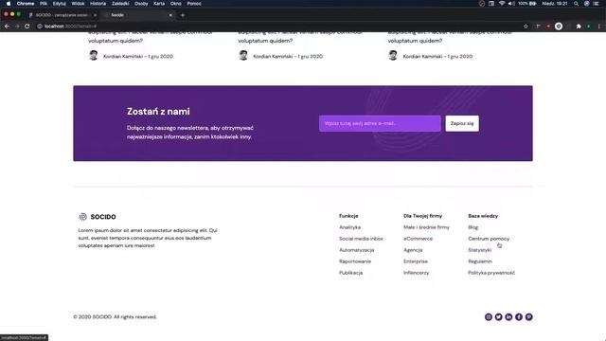Screen dimensions: 606x341
Task: Click the '© 2020 SOCIDO. All rights reserved.' text
Action: pyautogui.click(x=115, y=316)
